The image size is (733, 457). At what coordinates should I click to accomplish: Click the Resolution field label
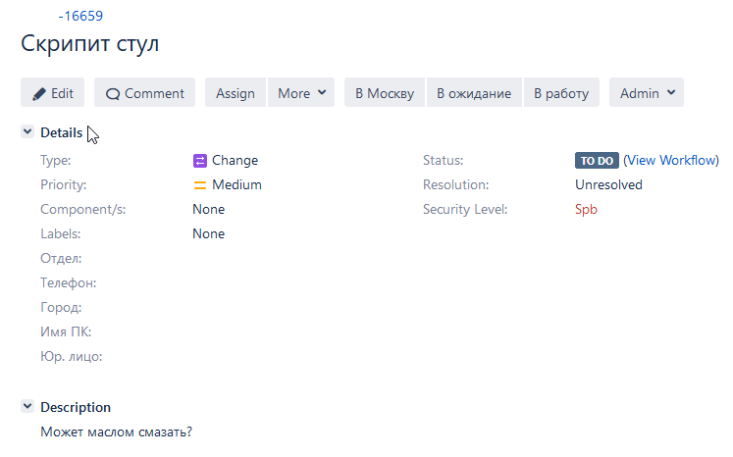coord(455,184)
